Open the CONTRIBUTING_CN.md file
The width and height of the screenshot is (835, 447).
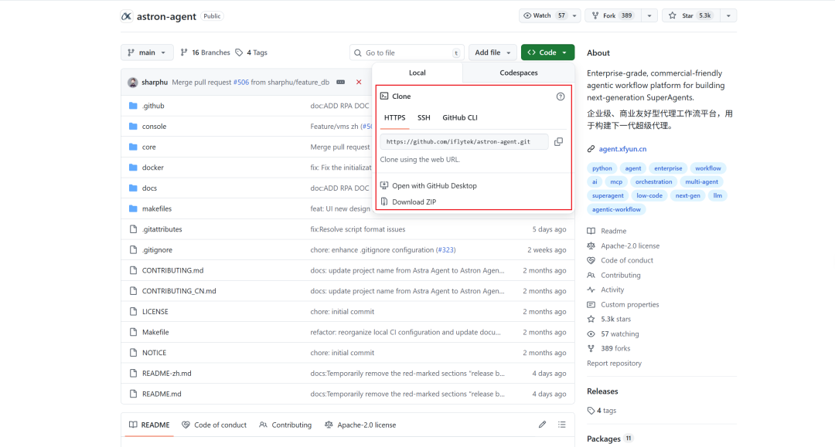click(x=179, y=291)
